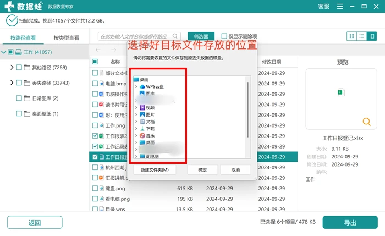Switch to 按类型查看 tab
Image resolution: width=385 pixels, height=236 pixels.
coord(67,37)
